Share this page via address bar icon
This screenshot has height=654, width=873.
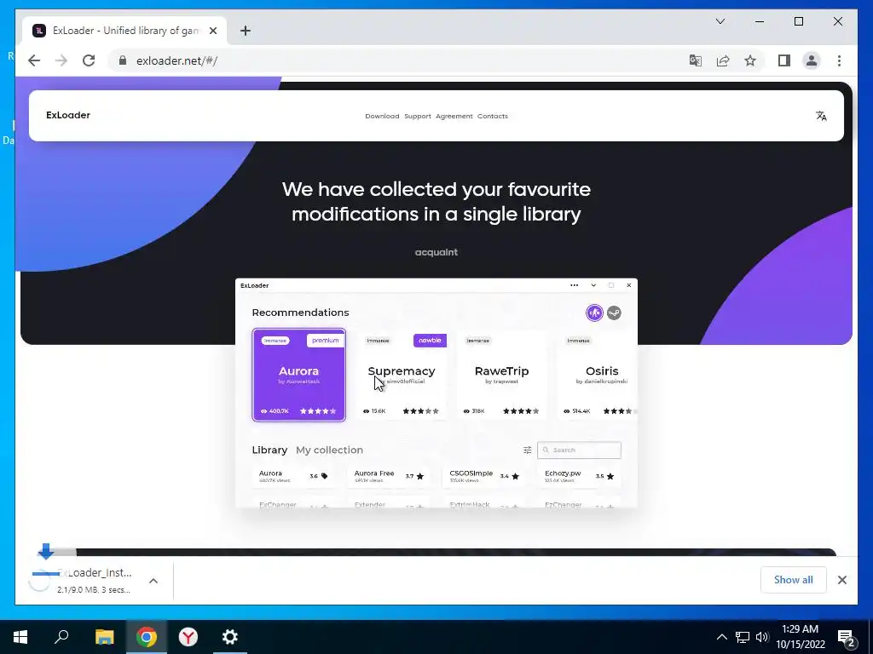(x=723, y=60)
